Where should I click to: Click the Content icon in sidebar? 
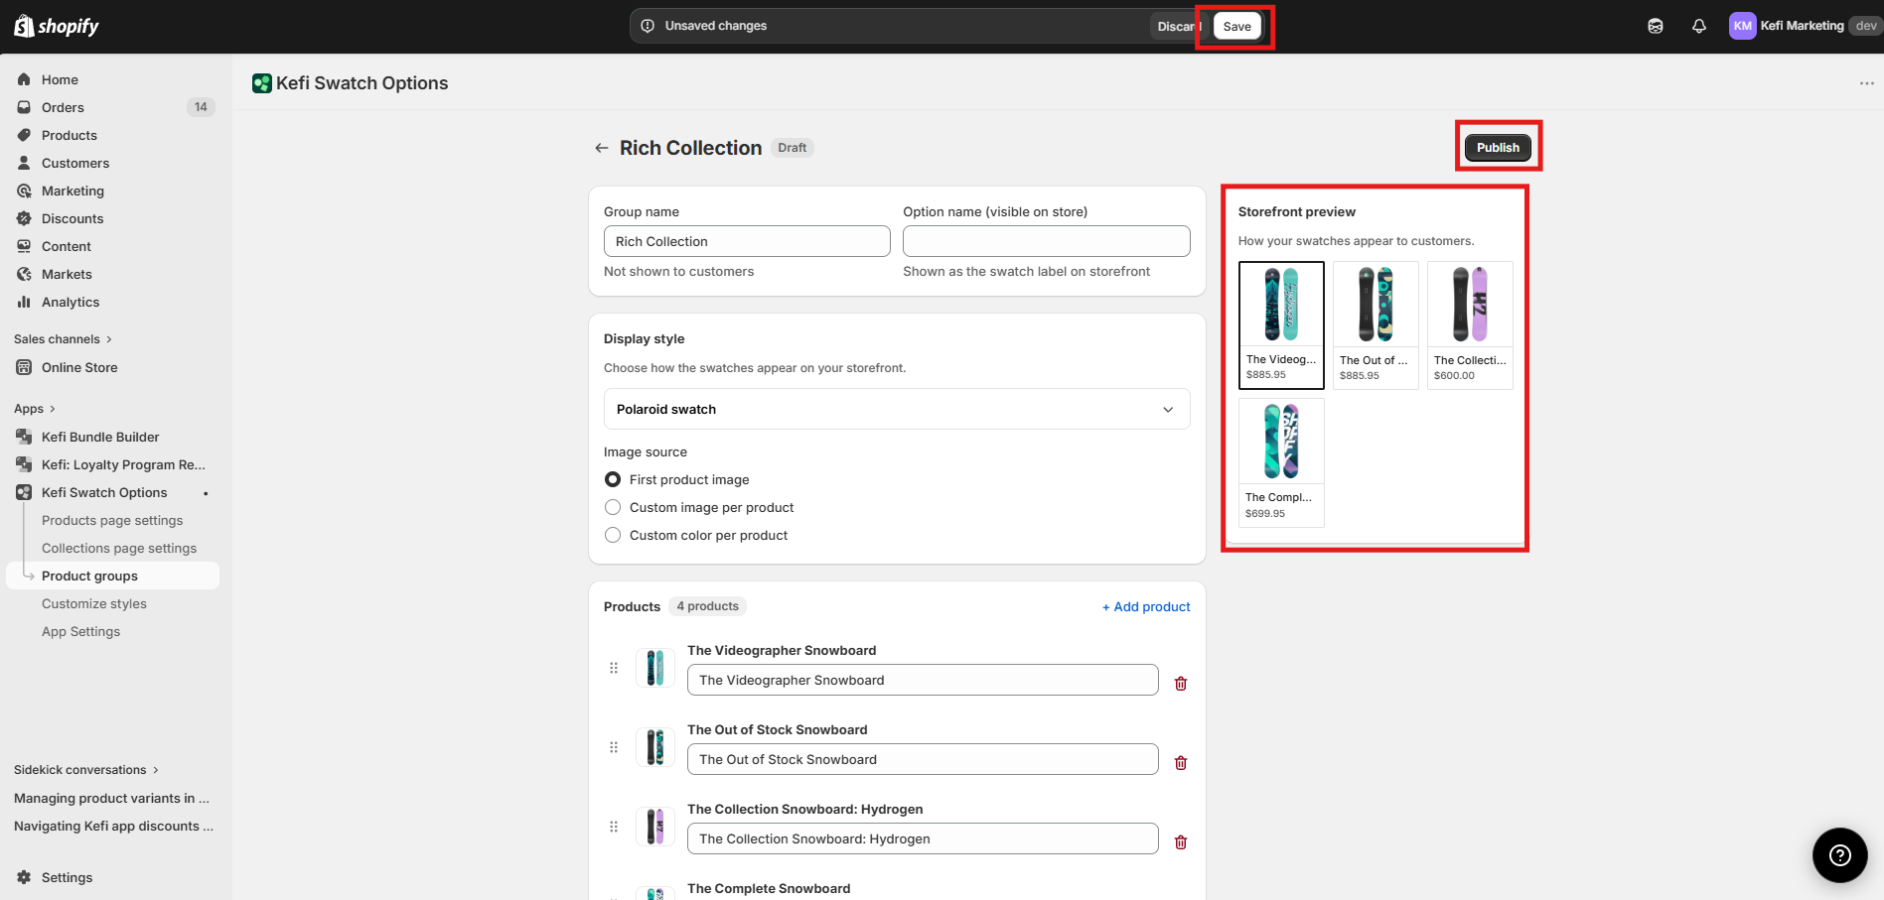(x=24, y=246)
